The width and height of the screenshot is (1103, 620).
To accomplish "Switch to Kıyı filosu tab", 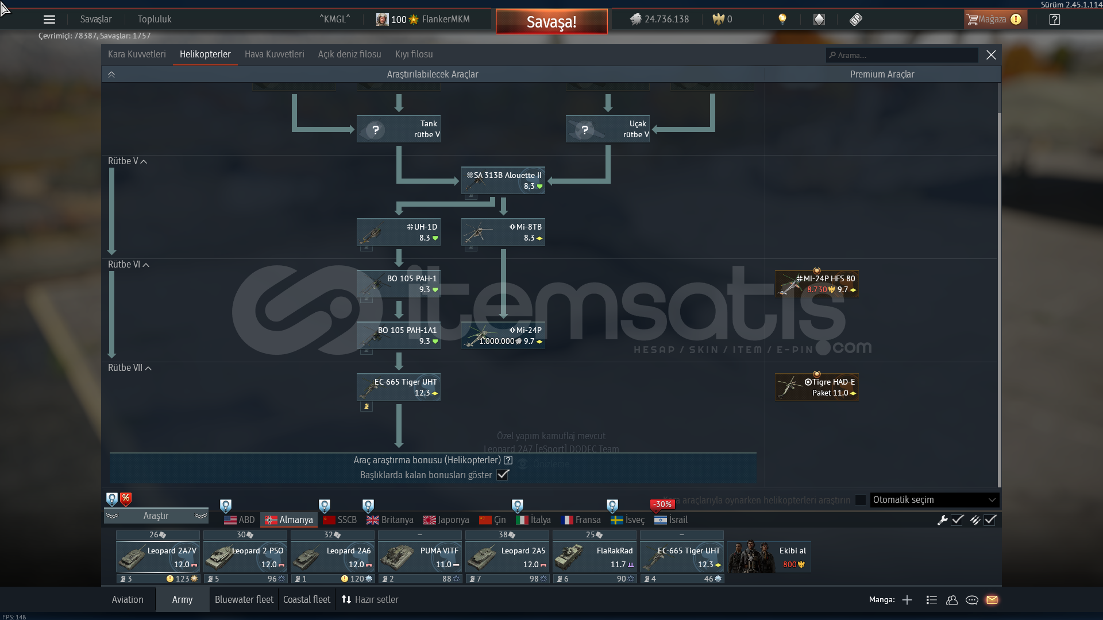I will pyautogui.click(x=414, y=55).
